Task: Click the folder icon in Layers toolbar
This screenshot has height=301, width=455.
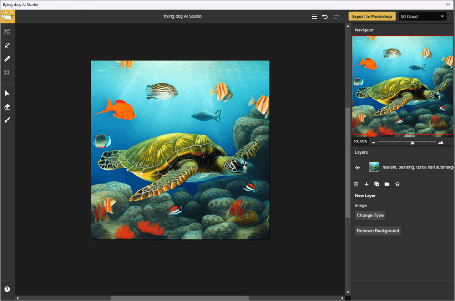Action: [387, 184]
